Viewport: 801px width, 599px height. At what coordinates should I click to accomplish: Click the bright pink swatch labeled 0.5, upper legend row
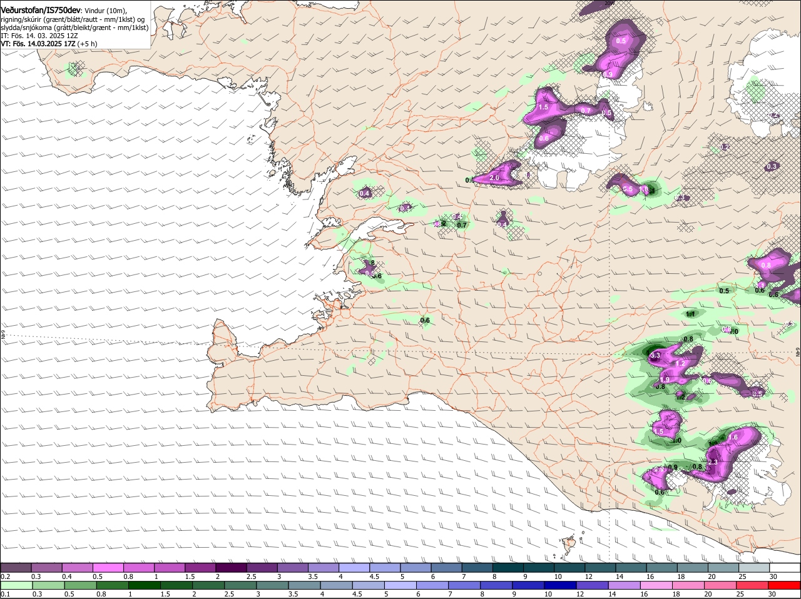tap(109, 568)
